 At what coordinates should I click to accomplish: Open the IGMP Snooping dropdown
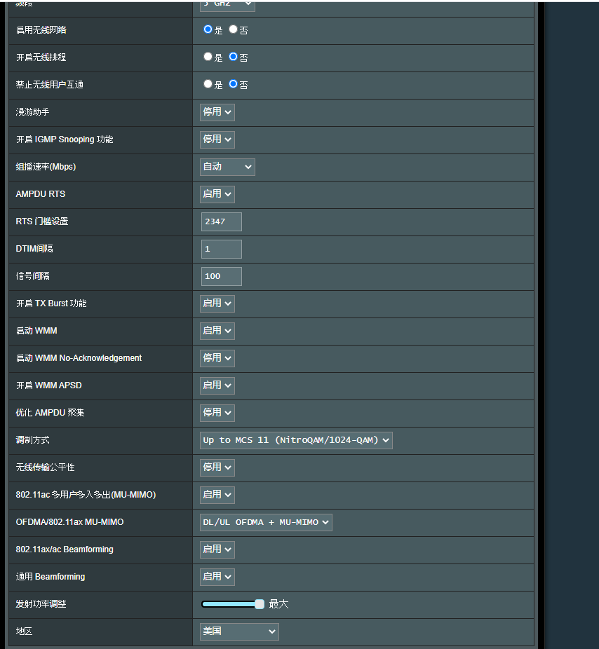point(217,139)
